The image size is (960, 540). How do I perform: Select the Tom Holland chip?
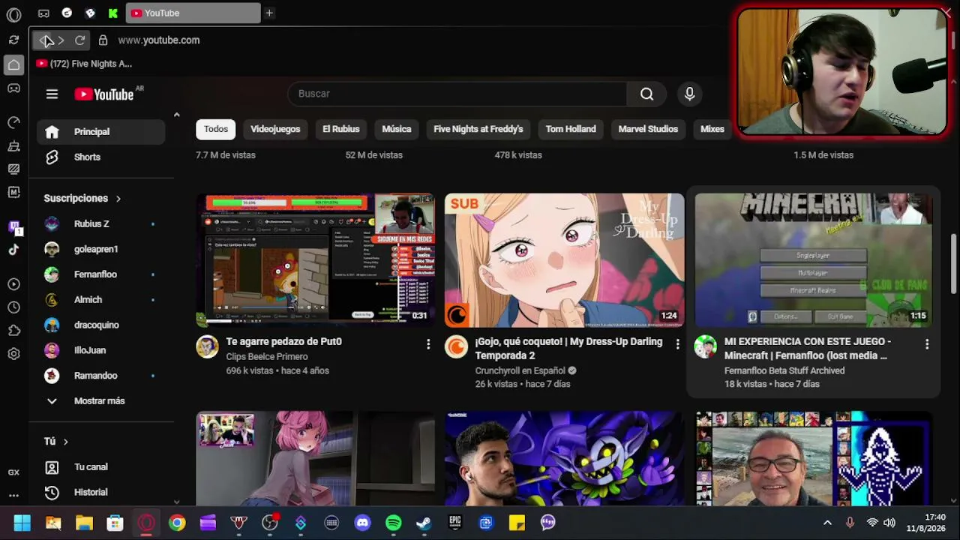click(571, 129)
